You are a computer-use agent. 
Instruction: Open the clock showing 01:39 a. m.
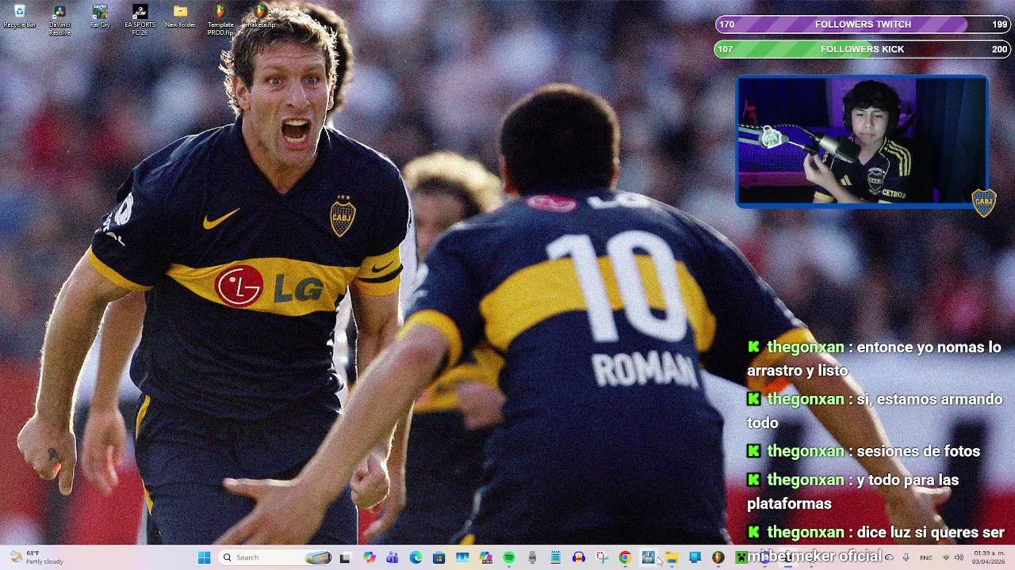tap(989, 557)
